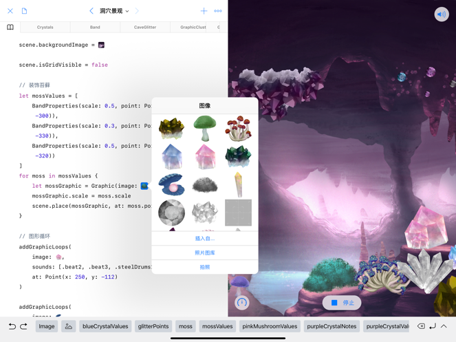Viewport: 456px width, 342px height.
Task: Switch to the Crystals tab
Action: (45, 28)
